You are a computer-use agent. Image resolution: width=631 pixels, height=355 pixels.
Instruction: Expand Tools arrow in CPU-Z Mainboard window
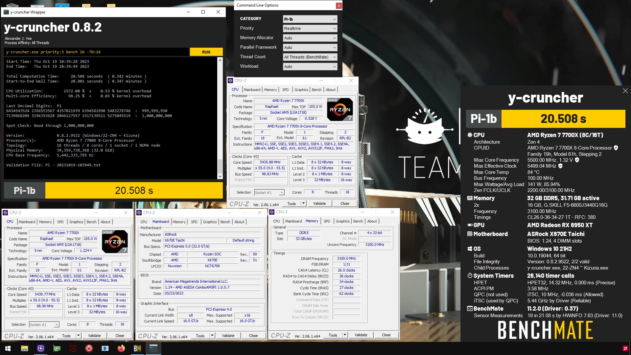pyautogui.click(x=212, y=336)
